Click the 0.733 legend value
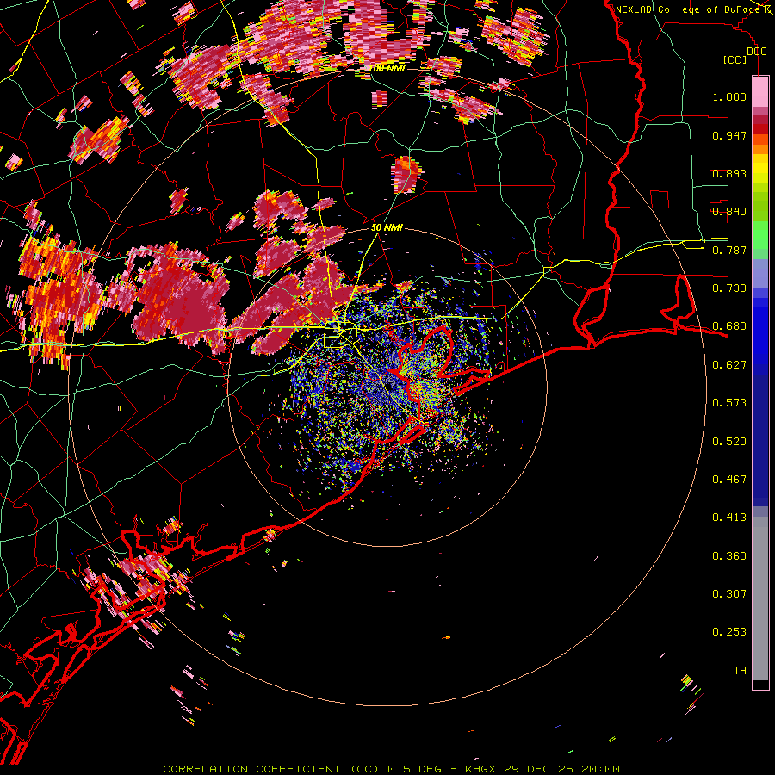This screenshot has width=775, height=775. pos(729,288)
